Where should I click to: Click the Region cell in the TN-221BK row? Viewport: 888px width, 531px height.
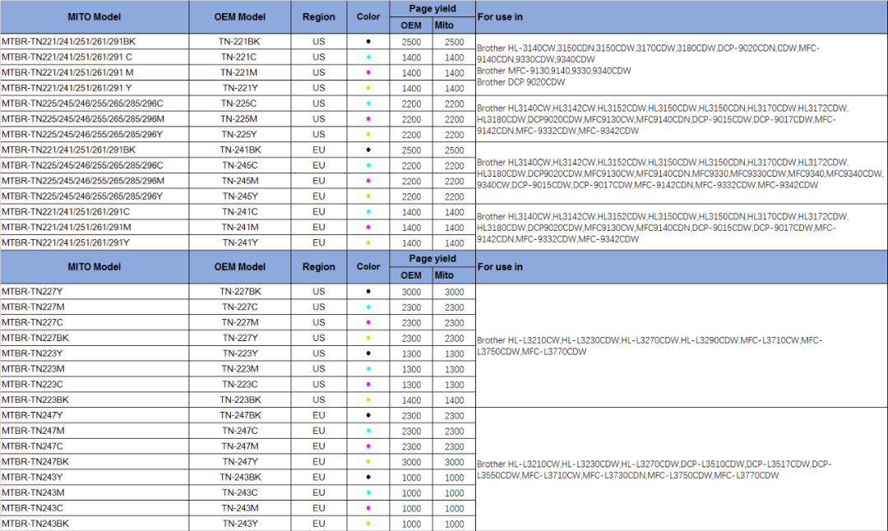click(x=319, y=41)
